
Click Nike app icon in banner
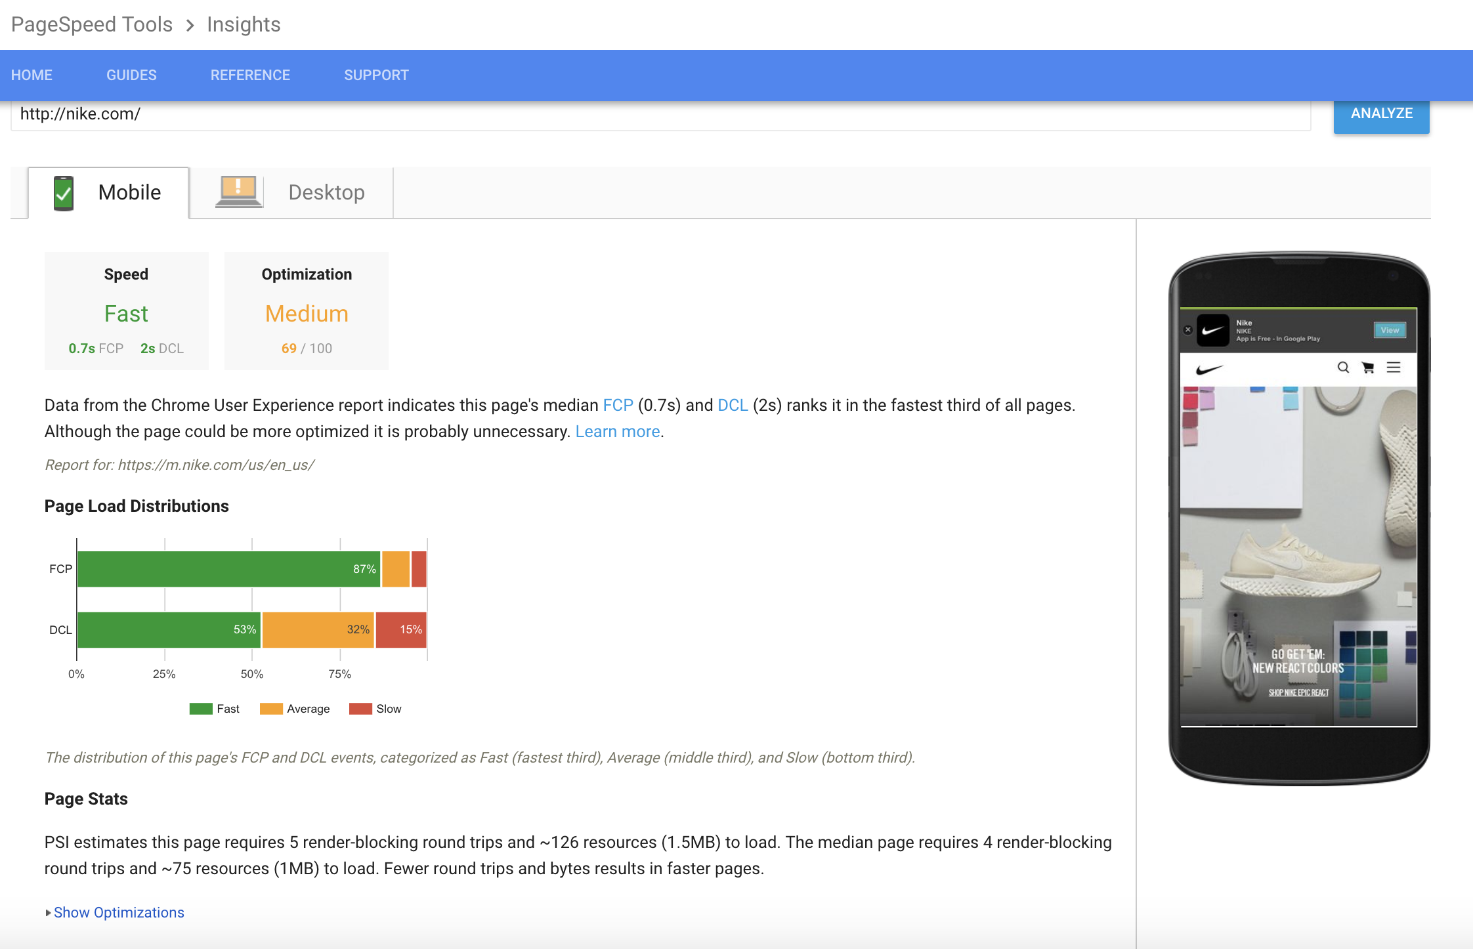pos(1212,330)
